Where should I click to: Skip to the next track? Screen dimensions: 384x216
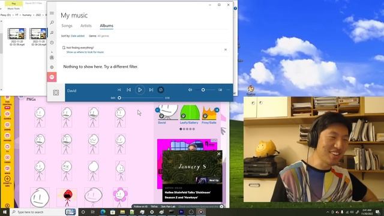click(151, 90)
